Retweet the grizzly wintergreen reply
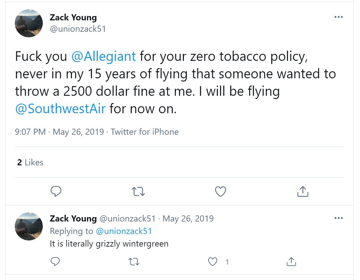Image resolution: width=360 pixels, height=280 pixels. click(134, 262)
